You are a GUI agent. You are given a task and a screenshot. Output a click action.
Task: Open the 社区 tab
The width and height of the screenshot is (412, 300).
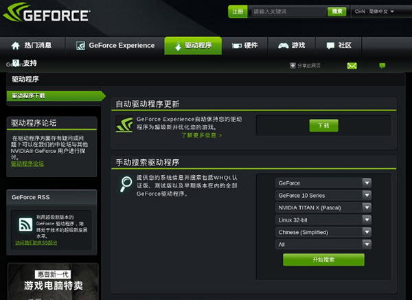pyautogui.click(x=339, y=46)
